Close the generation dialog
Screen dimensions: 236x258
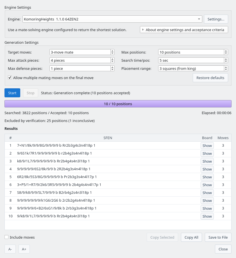[223, 249]
